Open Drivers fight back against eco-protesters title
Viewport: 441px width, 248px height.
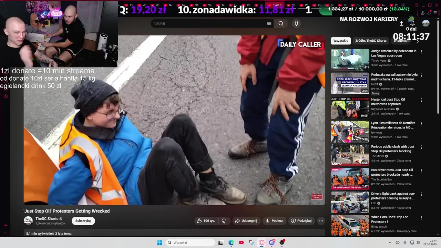393,196
